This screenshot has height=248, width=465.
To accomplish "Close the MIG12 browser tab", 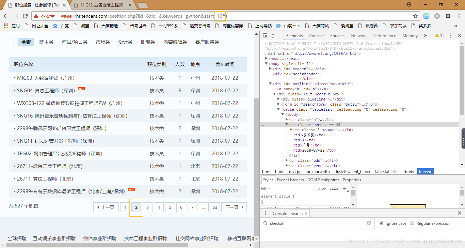I will (x=129, y=5).
